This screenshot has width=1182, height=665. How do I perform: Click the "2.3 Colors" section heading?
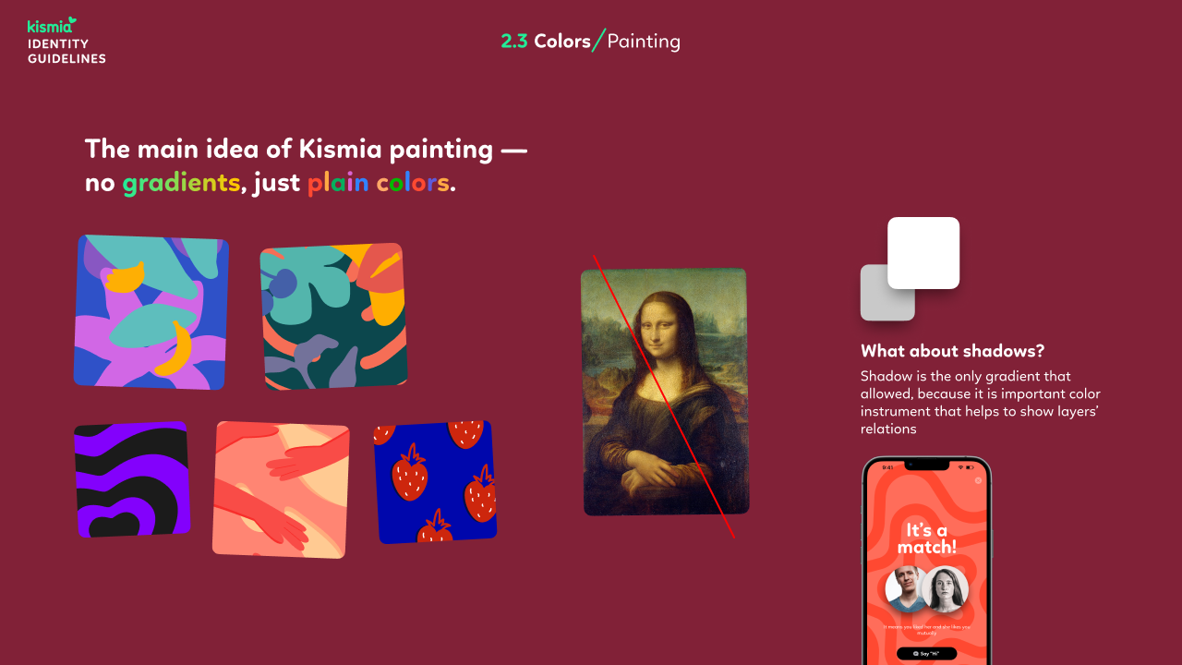click(x=546, y=42)
